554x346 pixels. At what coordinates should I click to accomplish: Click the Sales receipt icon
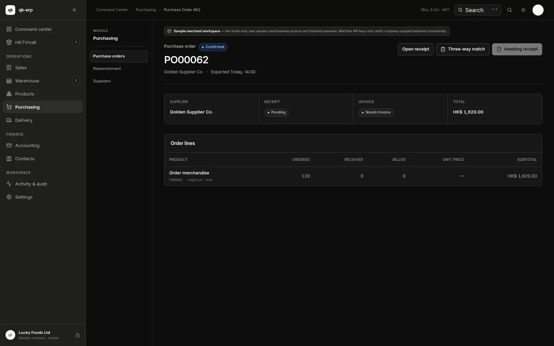pyautogui.click(x=9, y=67)
